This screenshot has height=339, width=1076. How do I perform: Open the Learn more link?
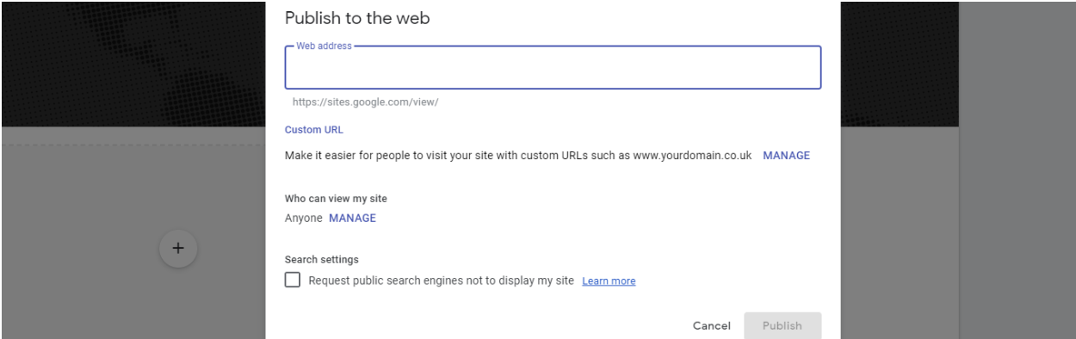609,280
